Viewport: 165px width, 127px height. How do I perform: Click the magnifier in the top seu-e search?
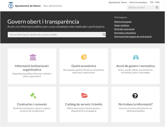tap(157, 8)
